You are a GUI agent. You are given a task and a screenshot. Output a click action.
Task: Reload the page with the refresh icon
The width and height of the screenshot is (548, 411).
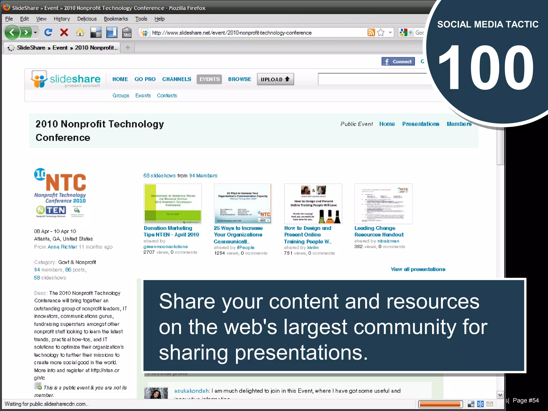click(x=48, y=32)
